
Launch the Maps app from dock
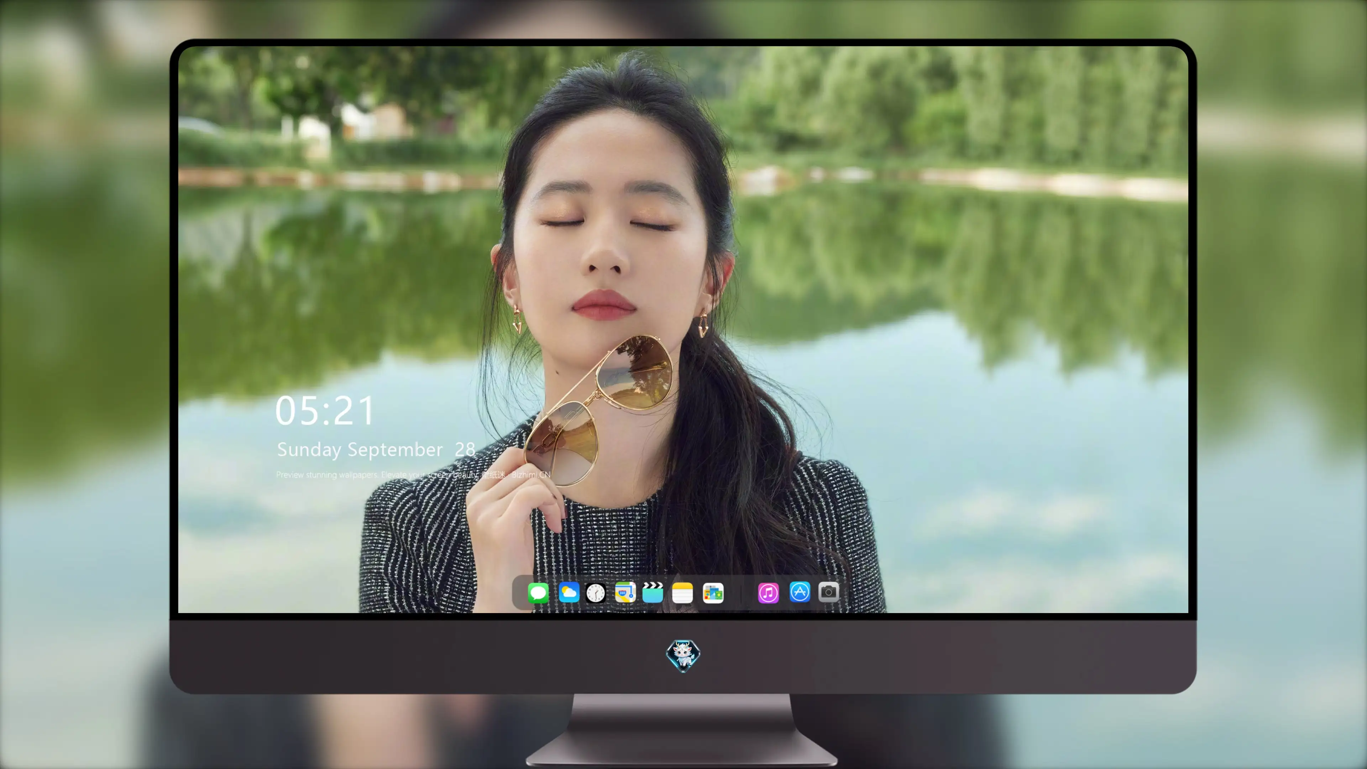coord(625,592)
